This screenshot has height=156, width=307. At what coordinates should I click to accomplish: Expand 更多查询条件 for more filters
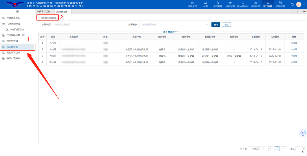click(171, 32)
